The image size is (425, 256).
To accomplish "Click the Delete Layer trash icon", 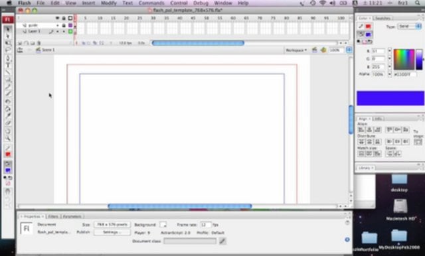I will click(x=39, y=43).
